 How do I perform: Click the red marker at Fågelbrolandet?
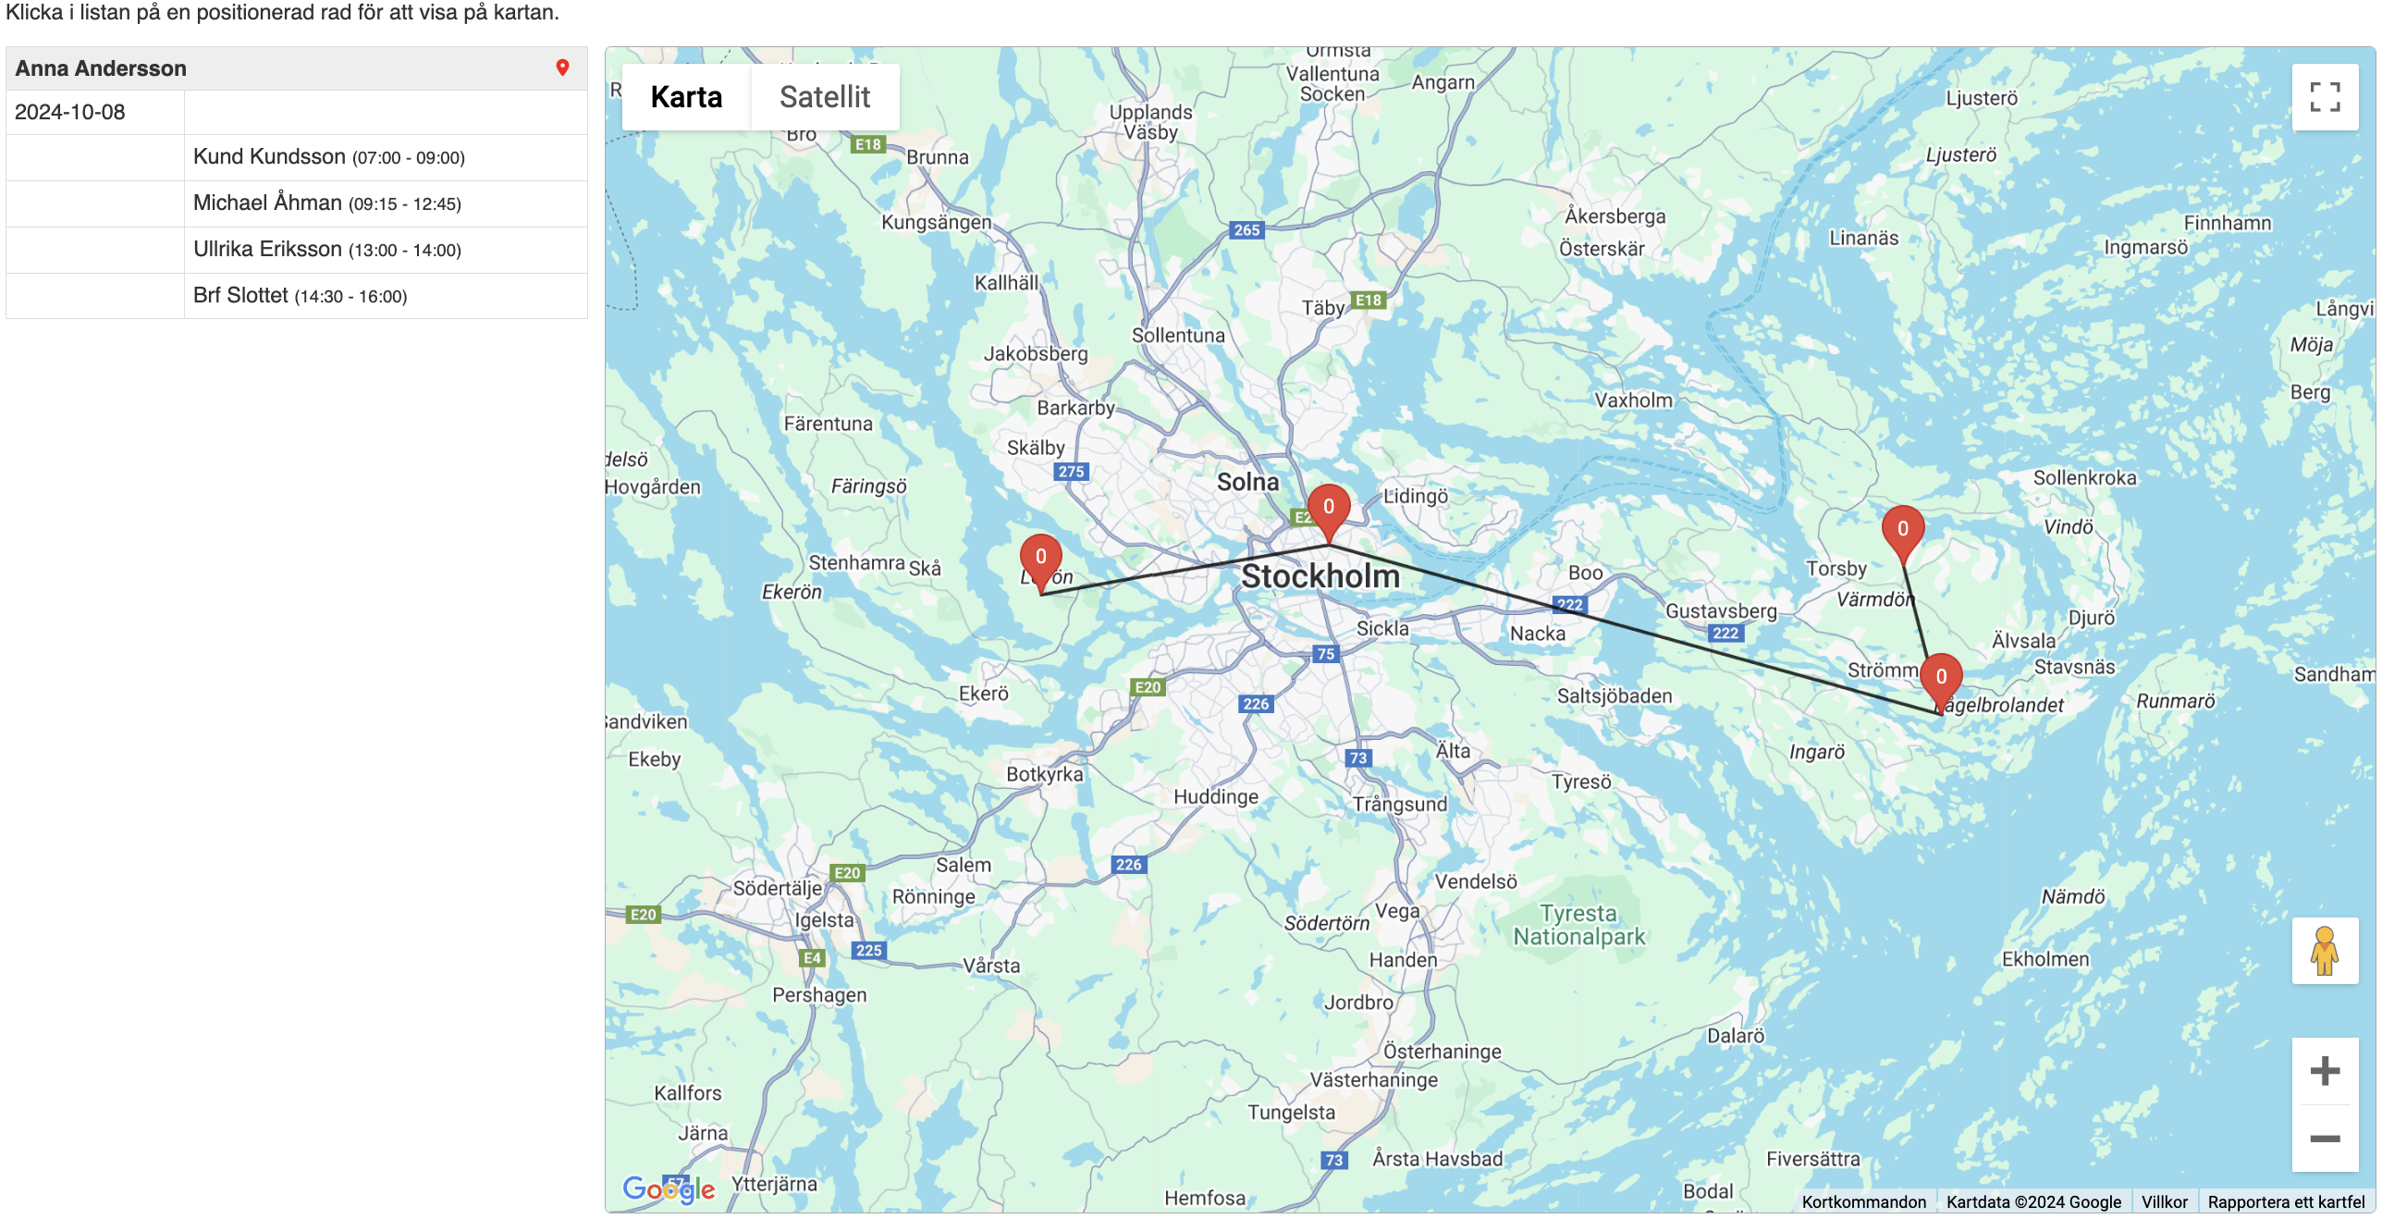point(1941,683)
